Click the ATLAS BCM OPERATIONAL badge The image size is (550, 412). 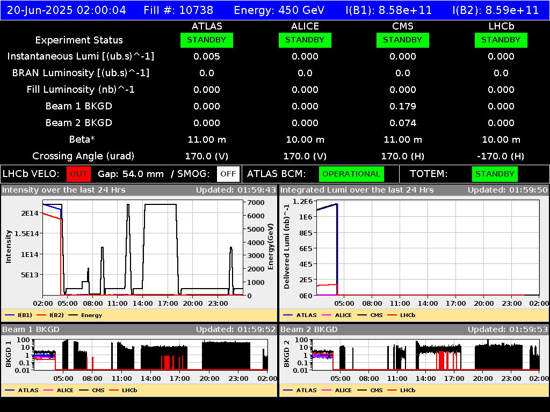tap(351, 174)
